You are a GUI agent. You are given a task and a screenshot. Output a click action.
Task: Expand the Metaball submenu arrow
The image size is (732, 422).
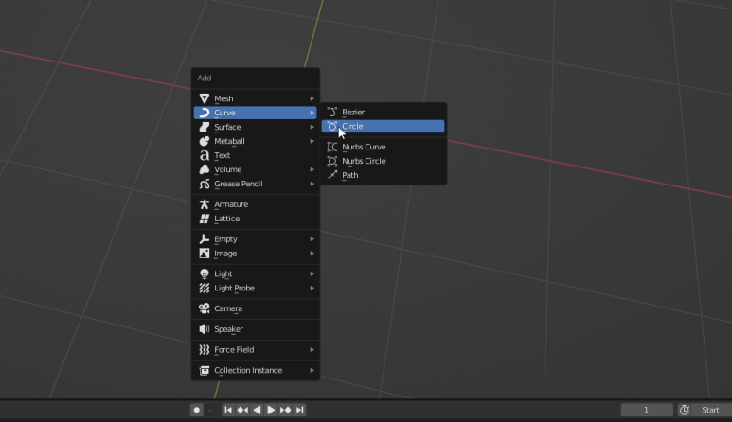pos(312,141)
